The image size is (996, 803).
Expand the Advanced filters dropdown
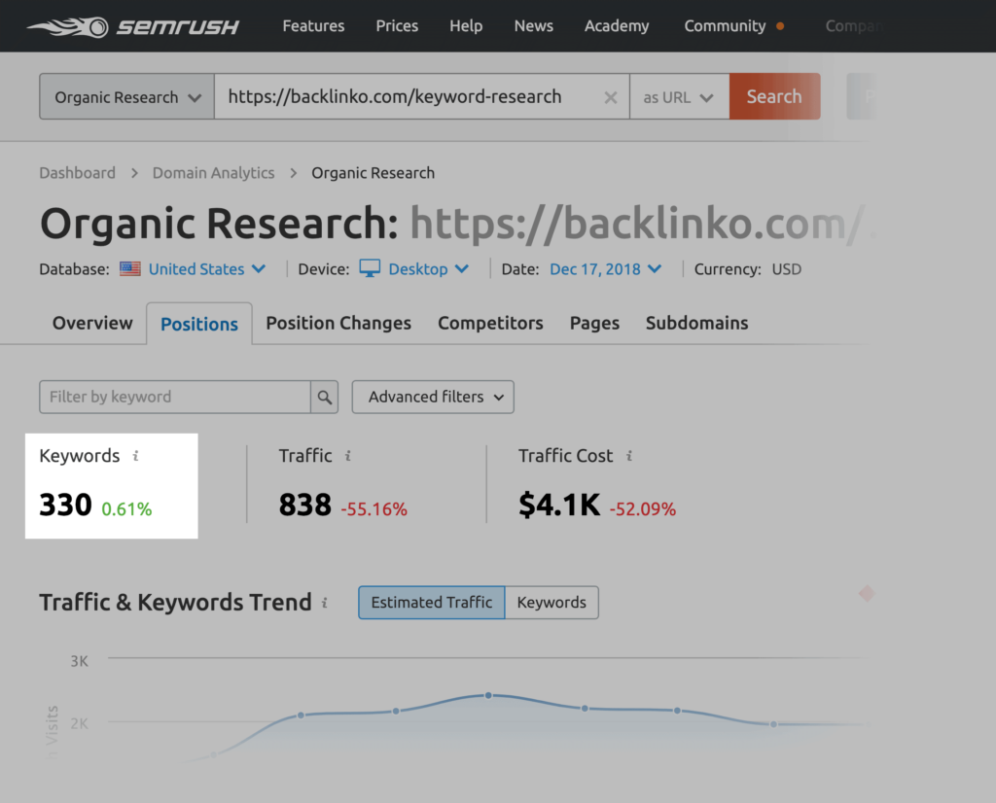(433, 398)
